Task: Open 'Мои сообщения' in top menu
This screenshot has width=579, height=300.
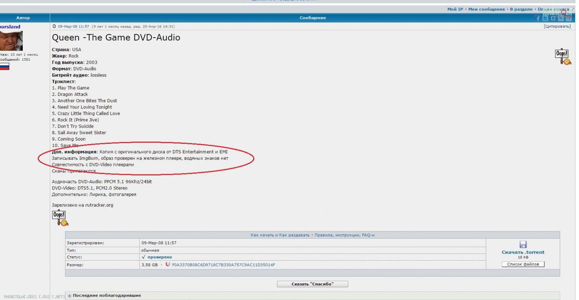Action: pos(486,9)
